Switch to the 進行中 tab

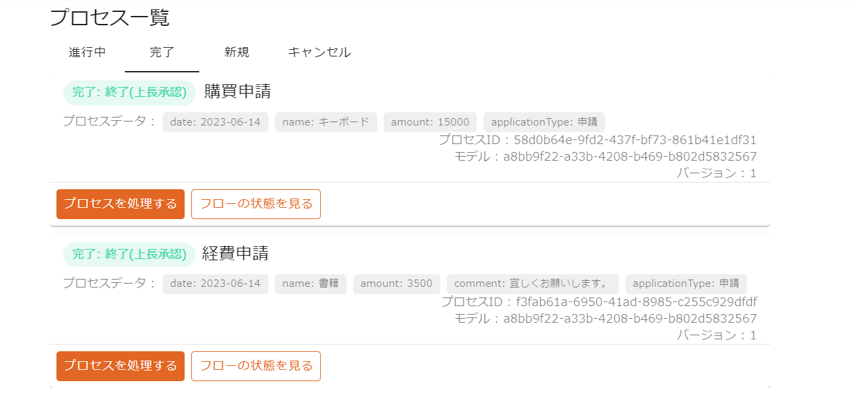87,52
